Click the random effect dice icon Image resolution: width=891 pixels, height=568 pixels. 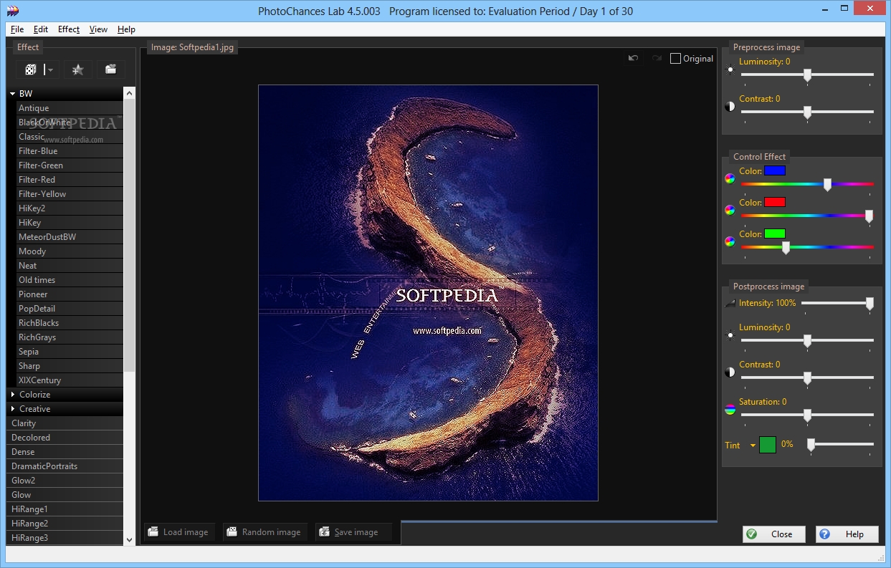(x=31, y=69)
